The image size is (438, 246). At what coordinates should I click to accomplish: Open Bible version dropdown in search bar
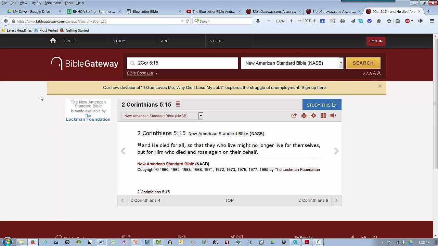click(x=341, y=63)
